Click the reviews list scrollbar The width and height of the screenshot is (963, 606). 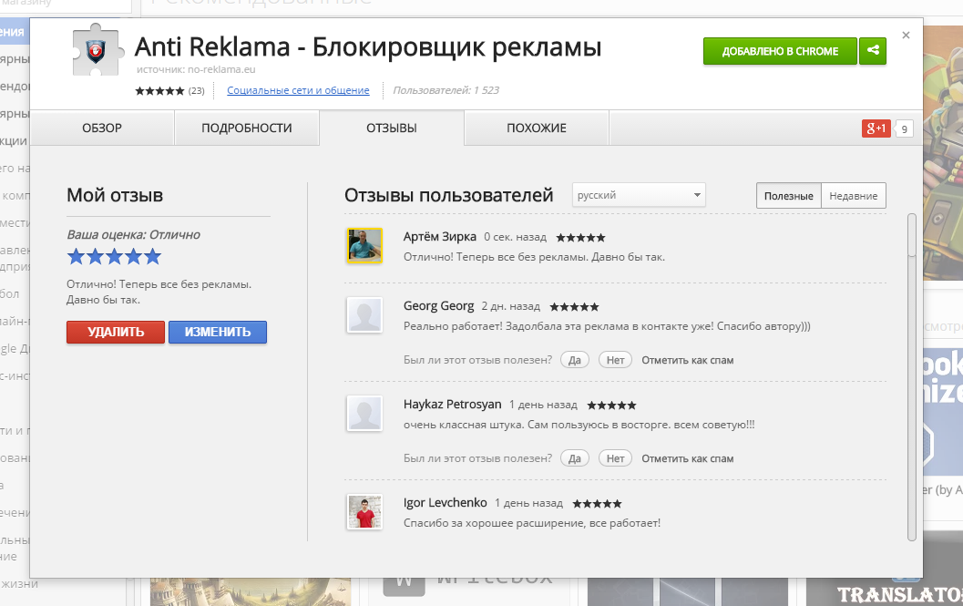pos(912,376)
